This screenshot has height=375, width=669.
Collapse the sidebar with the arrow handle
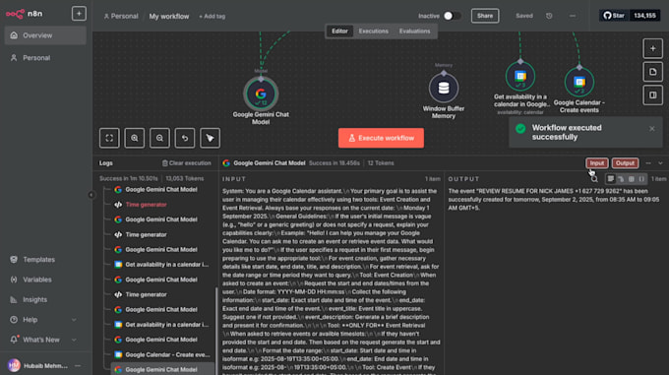[91, 195]
